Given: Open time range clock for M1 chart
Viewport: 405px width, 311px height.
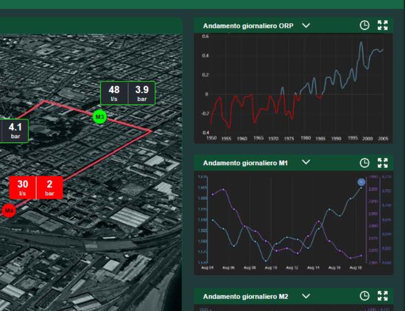Looking at the screenshot, I should (x=364, y=163).
